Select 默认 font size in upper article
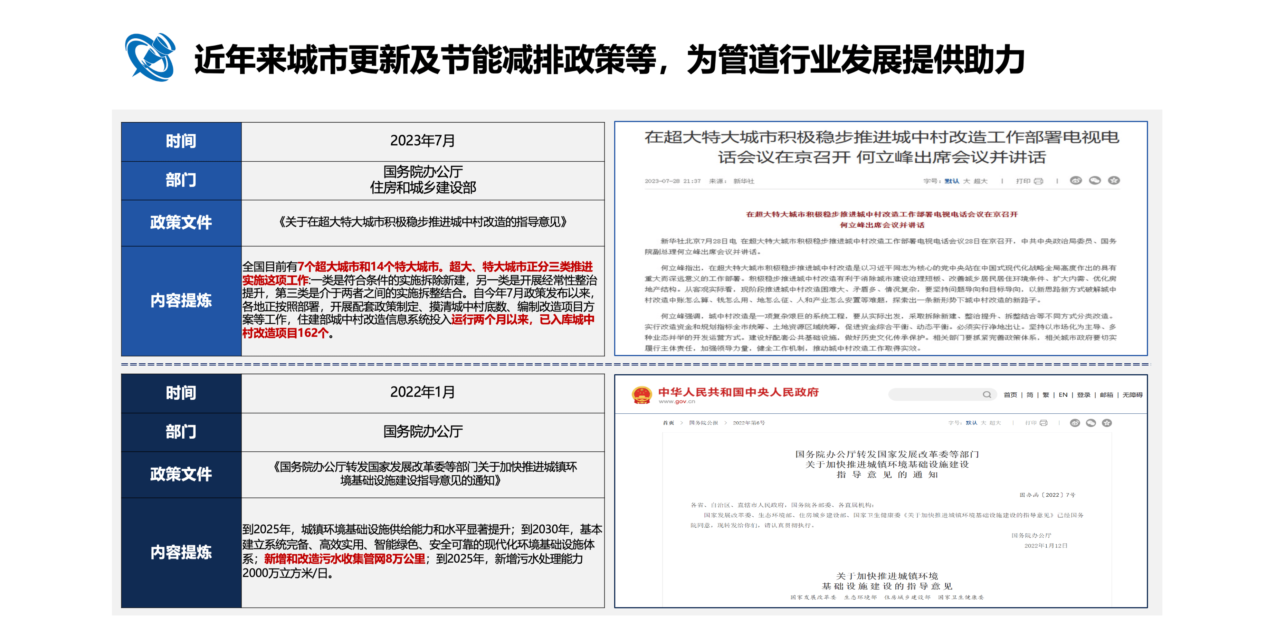 tap(952, 181)
